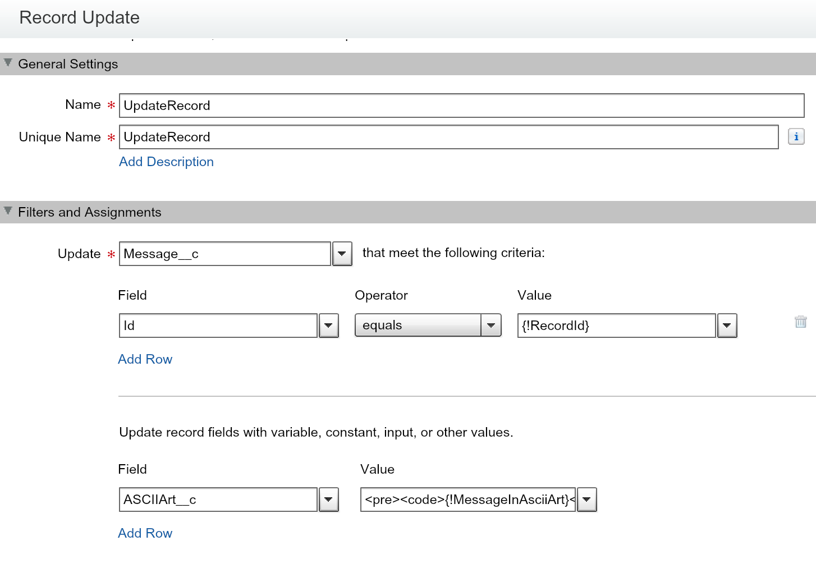Image resolution: width=816 pixels, height=568 pixels.
Task: Focus the Update object field containing Message__c
Action: 224,254
